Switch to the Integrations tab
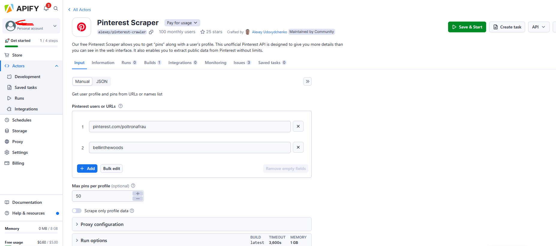This screenshot has width=556, height=246. tap(183, 63)
